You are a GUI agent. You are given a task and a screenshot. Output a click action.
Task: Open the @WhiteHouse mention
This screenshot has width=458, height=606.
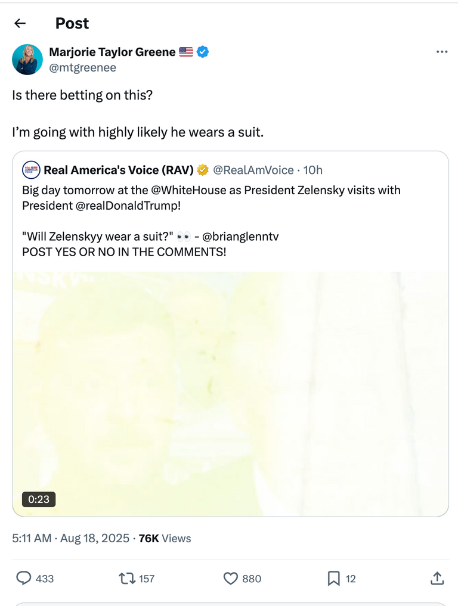click(x=184, y=190)
